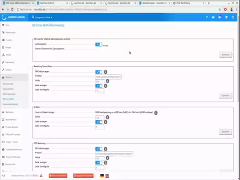
Task: Click Speichern button in Zahlungsweisen section
Action: tap(225, 55)
